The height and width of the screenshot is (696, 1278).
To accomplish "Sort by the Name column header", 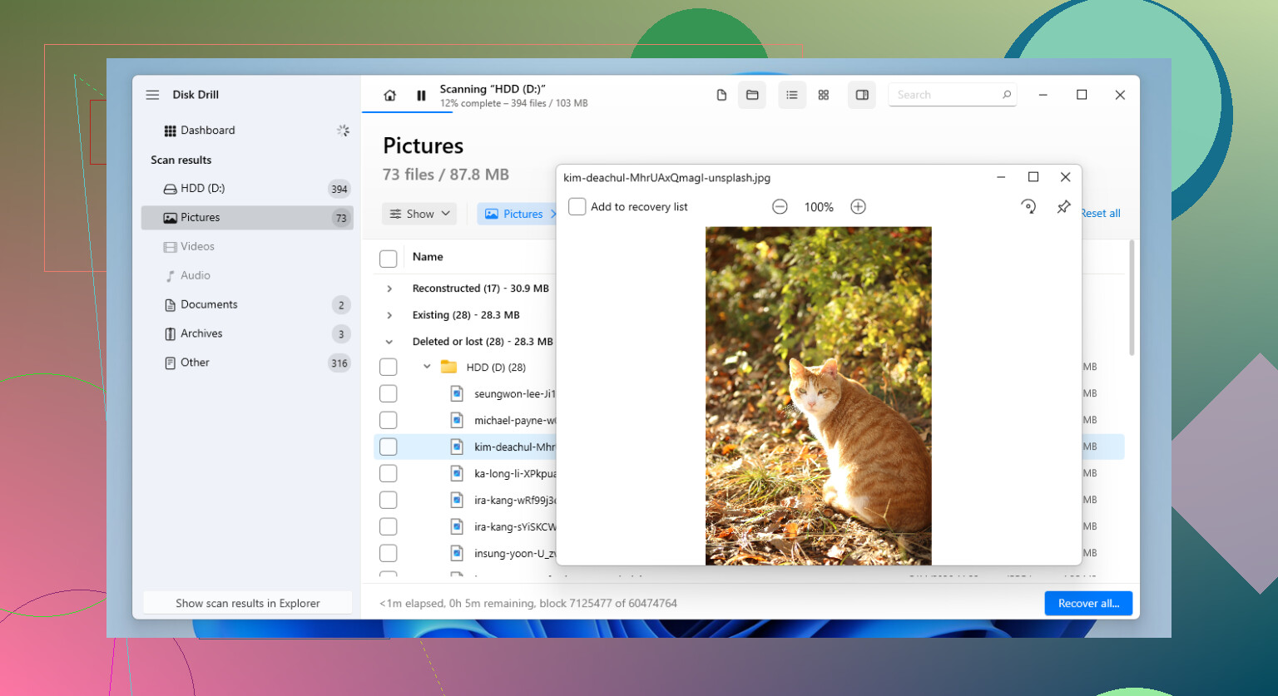I will pos(428,257).
